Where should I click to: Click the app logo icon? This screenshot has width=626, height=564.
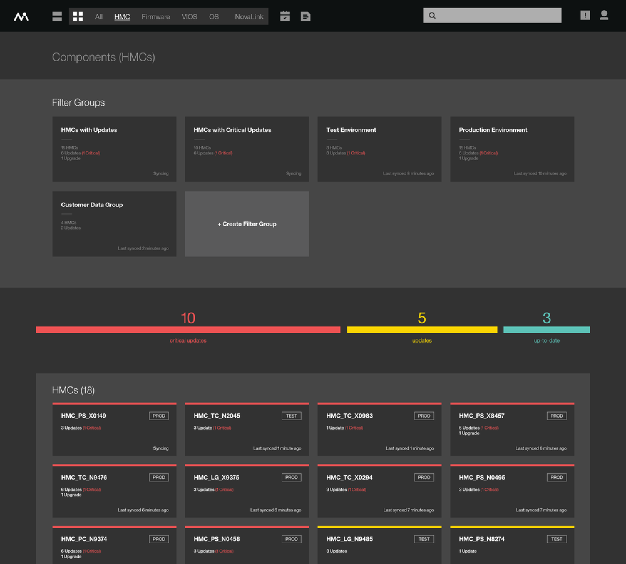[x=21, y=17]
